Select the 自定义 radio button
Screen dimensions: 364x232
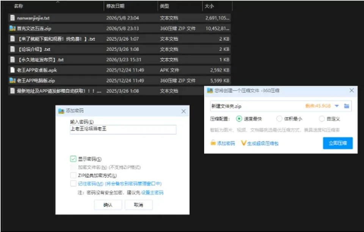322,119
